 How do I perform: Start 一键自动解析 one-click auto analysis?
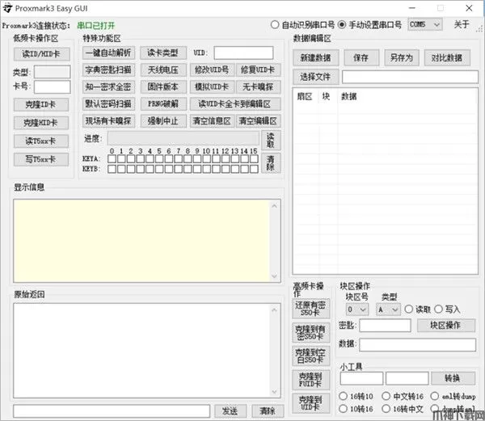click(108, 53)
